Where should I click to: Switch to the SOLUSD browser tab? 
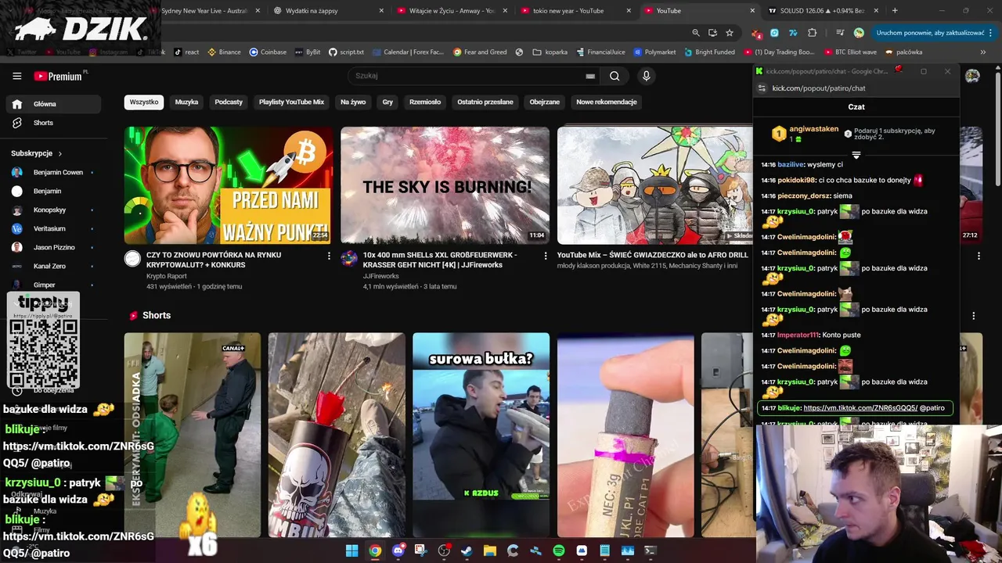824,11
